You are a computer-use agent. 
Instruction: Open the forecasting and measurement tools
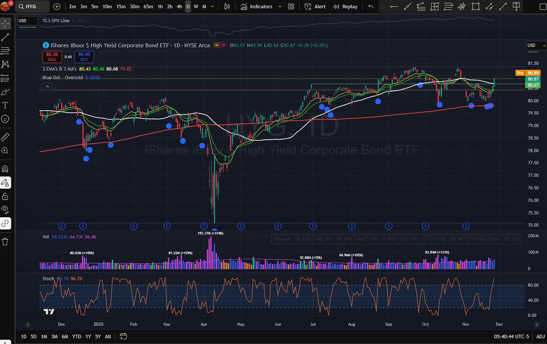[5, 78]
